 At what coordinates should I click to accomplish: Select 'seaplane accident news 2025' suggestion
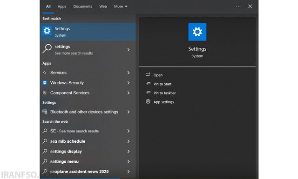pos(88,172)
